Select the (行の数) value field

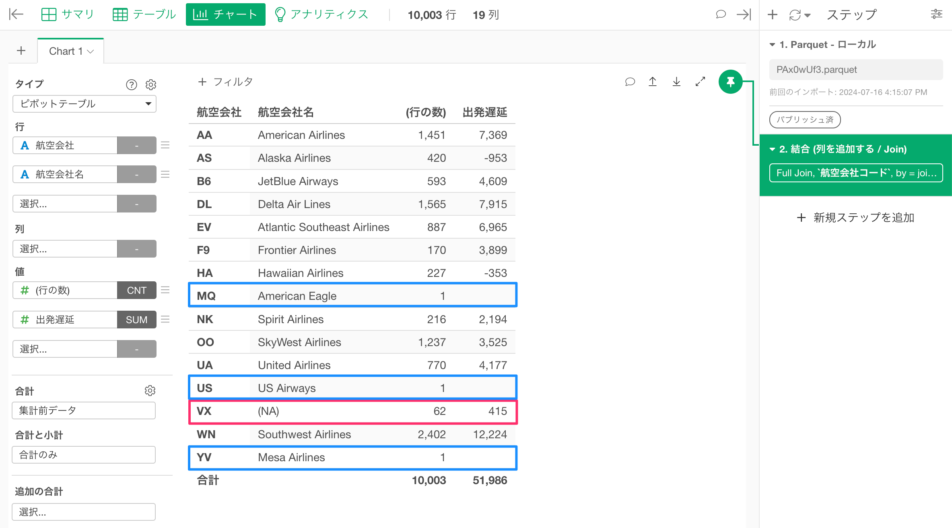coord(65,290)
